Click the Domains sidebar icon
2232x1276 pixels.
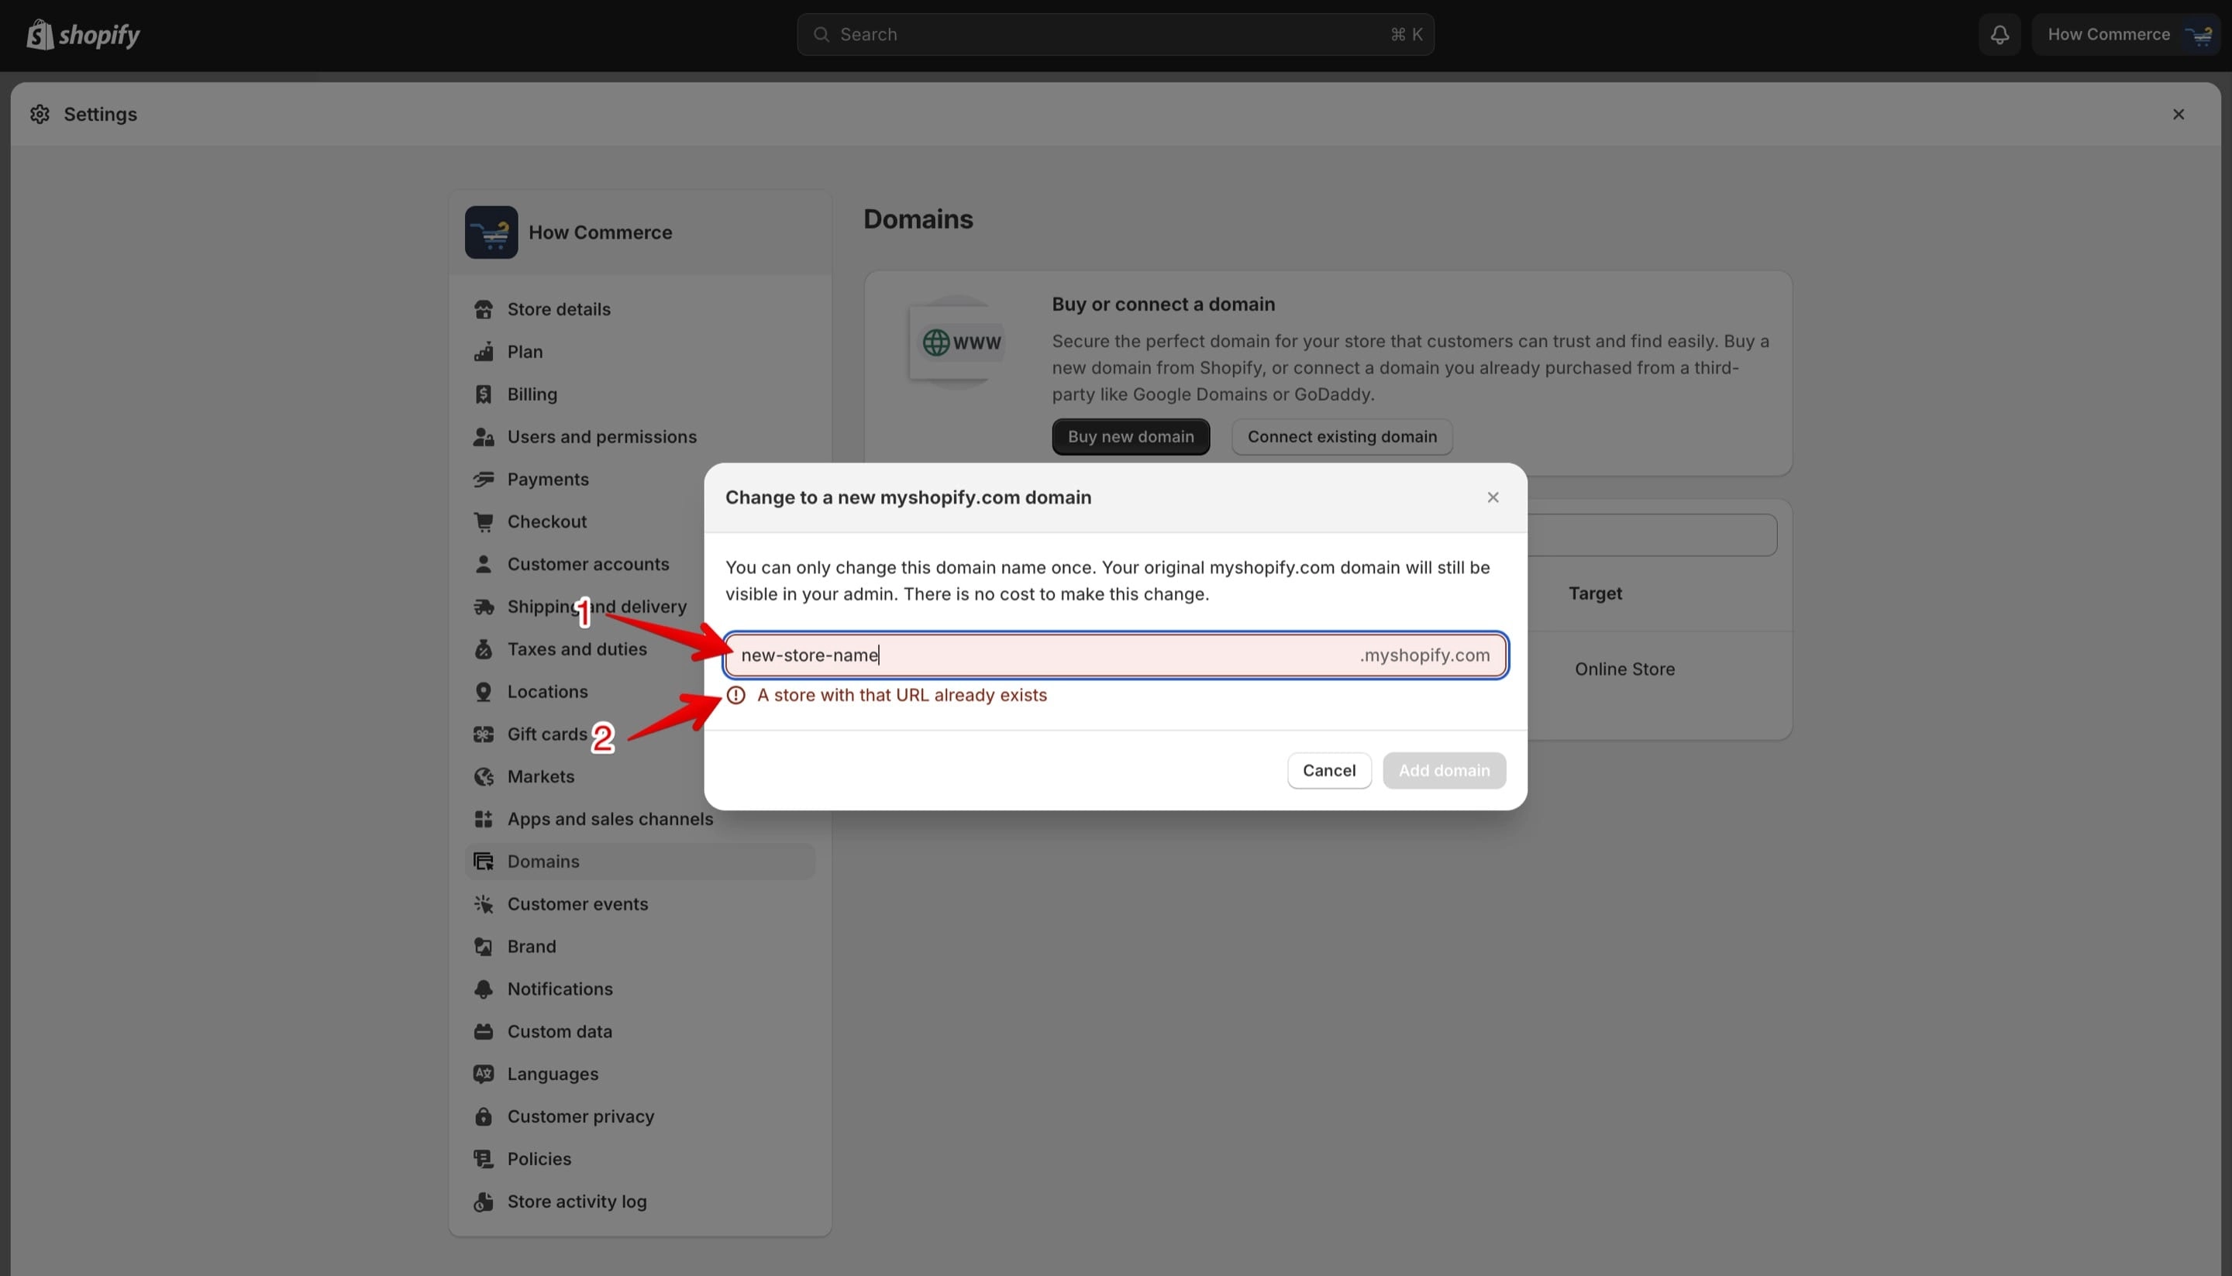click(483, 862)
